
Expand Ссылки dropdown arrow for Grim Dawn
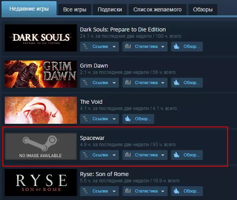coord(114,83)
